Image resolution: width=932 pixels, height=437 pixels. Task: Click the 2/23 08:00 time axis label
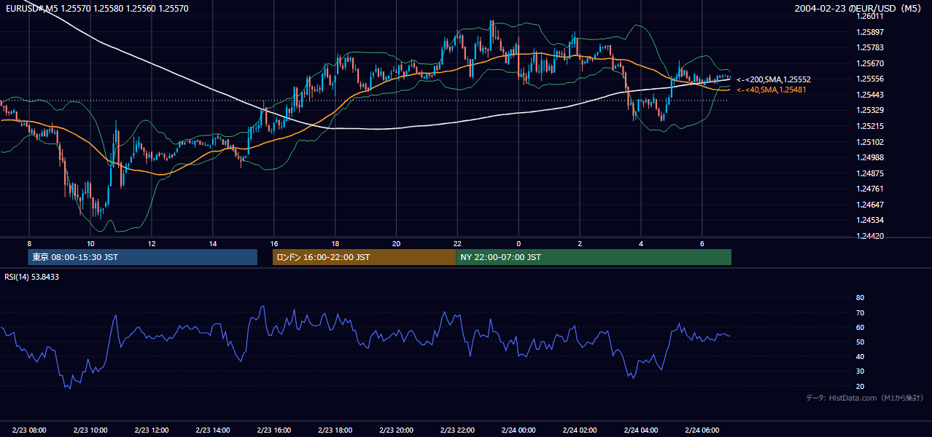pyautogui.click(x=29, y=430)
